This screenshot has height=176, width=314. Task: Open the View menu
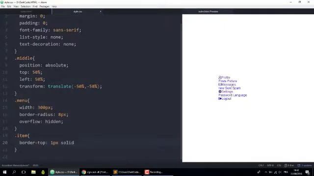tap(16, 6)
